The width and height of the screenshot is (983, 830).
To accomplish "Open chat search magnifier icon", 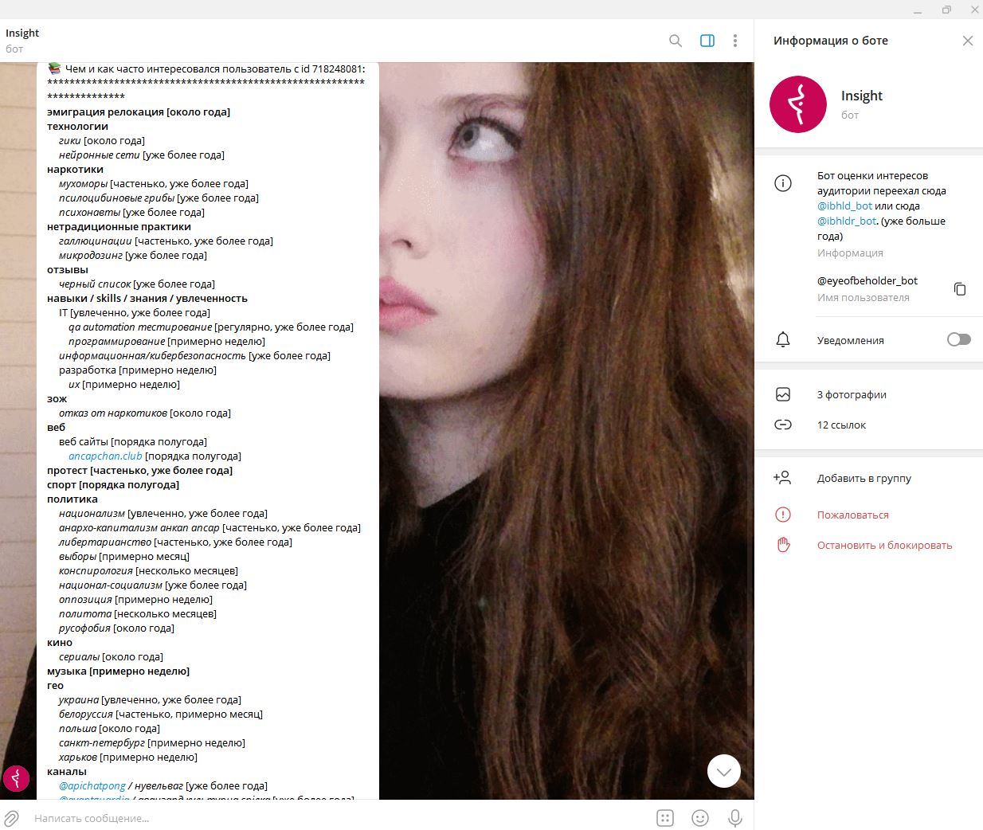I will 676,41.
